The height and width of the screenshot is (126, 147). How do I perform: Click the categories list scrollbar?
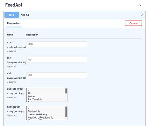66,112
